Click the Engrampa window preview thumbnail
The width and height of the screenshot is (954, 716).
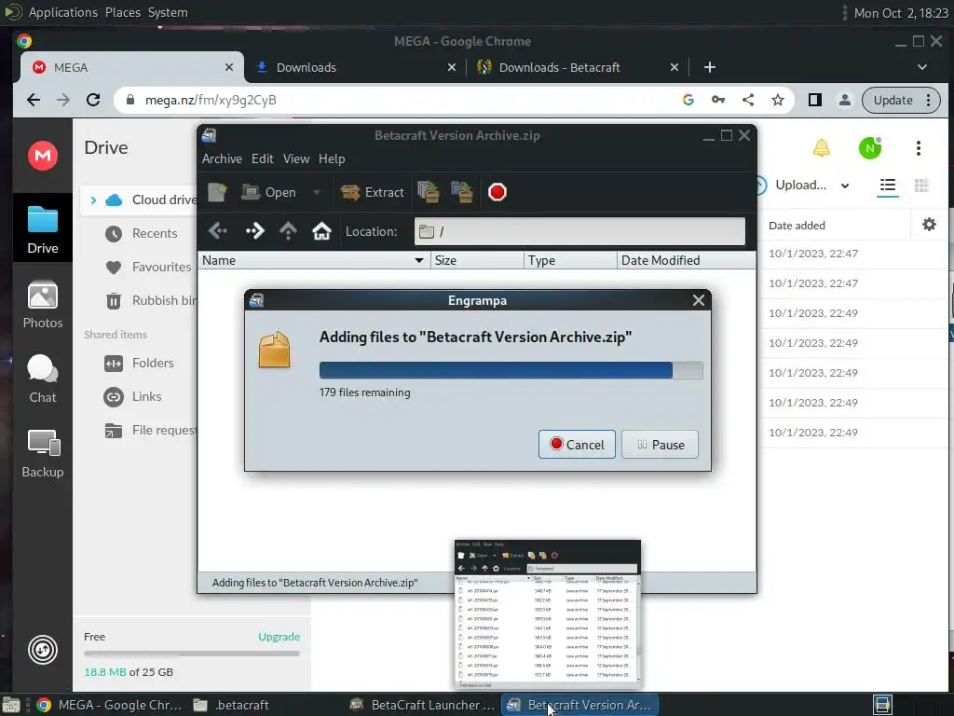point(548,613)
